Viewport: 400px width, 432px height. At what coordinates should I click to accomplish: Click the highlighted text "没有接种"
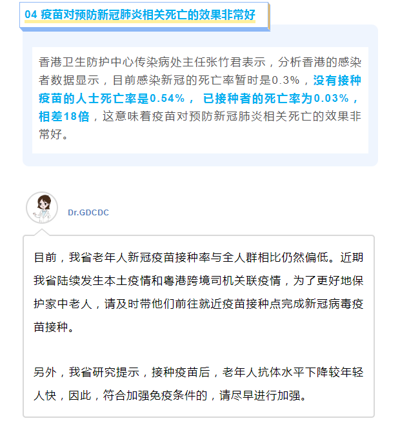point(337,80)
